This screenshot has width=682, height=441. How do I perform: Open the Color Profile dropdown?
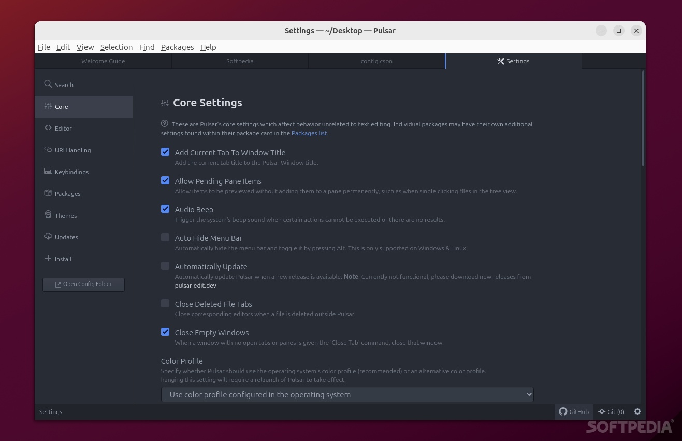347,394
